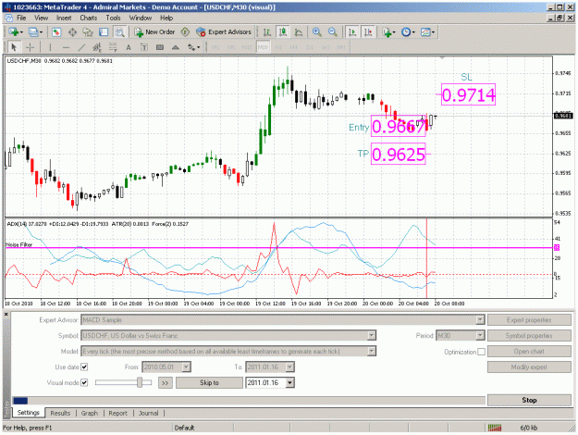Switch to MN timeframe button

click(341, 47)
